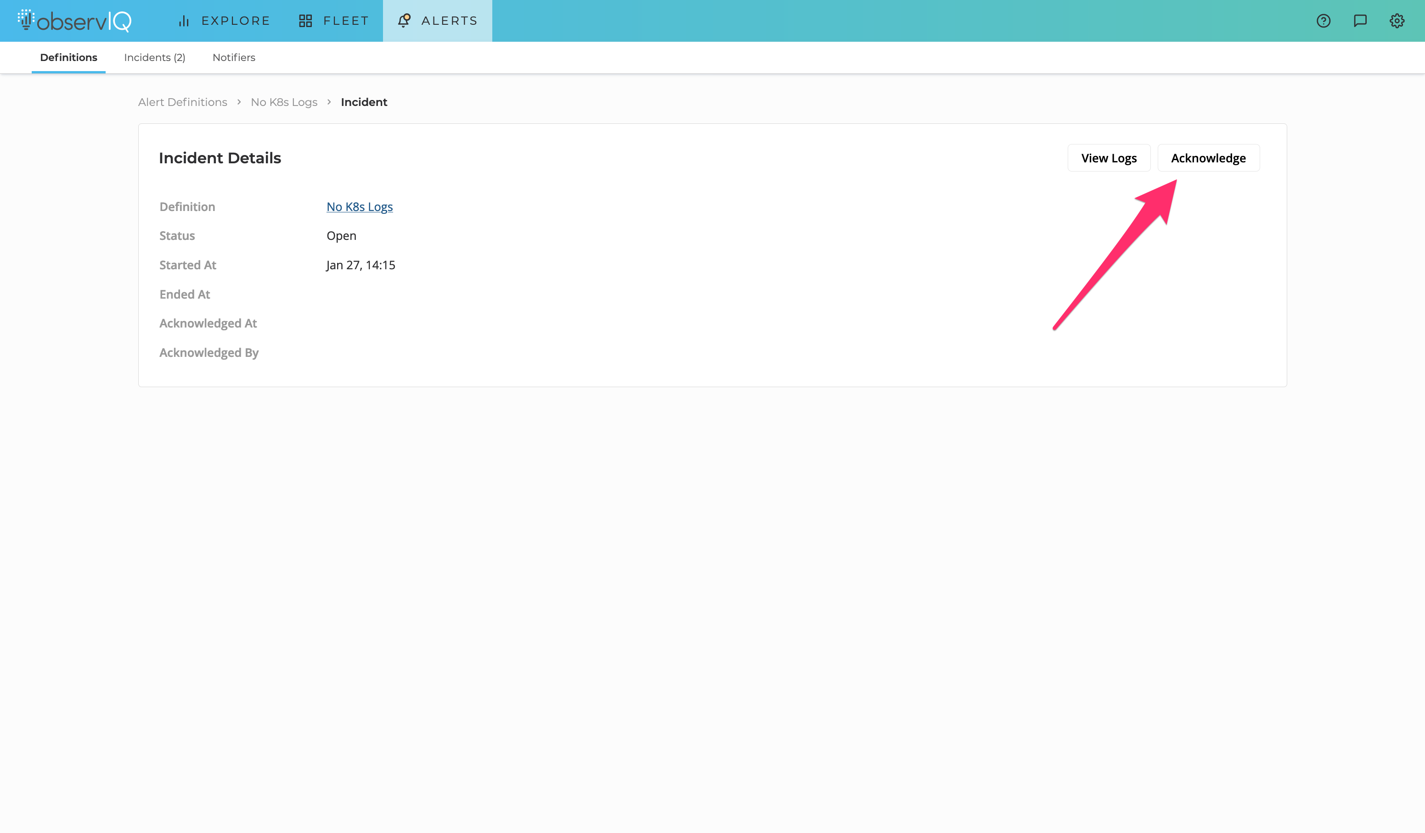Click chevron after Alert Definitions breadcrumb

pos(239,102)
